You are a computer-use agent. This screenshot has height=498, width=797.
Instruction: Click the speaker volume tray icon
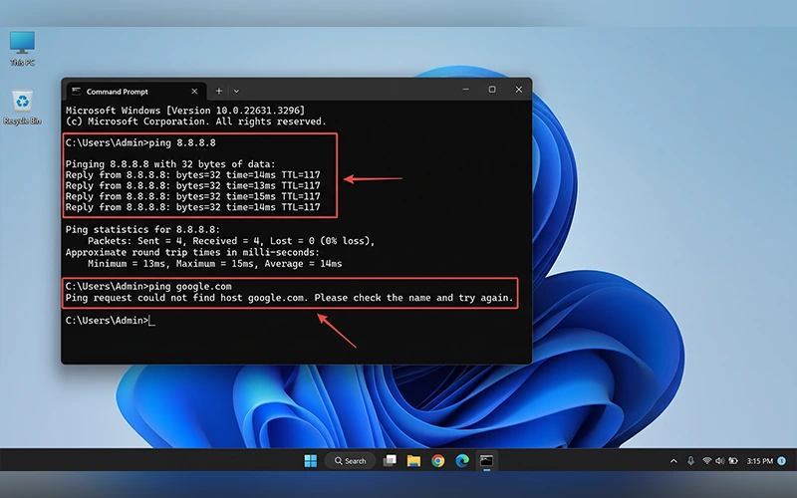point(719,461)
